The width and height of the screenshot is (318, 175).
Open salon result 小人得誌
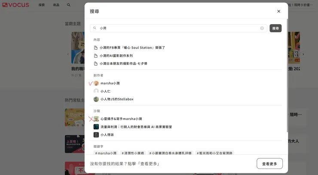coord(107,135)
